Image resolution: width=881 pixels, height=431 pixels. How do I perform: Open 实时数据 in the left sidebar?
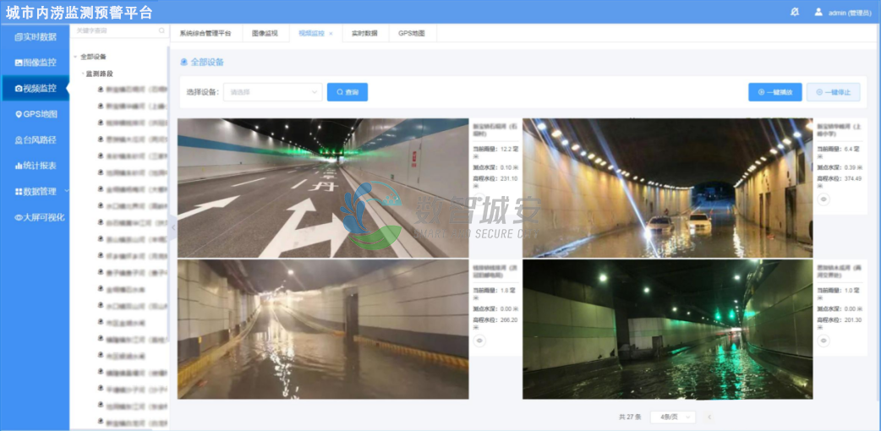[x=35, y=37]
